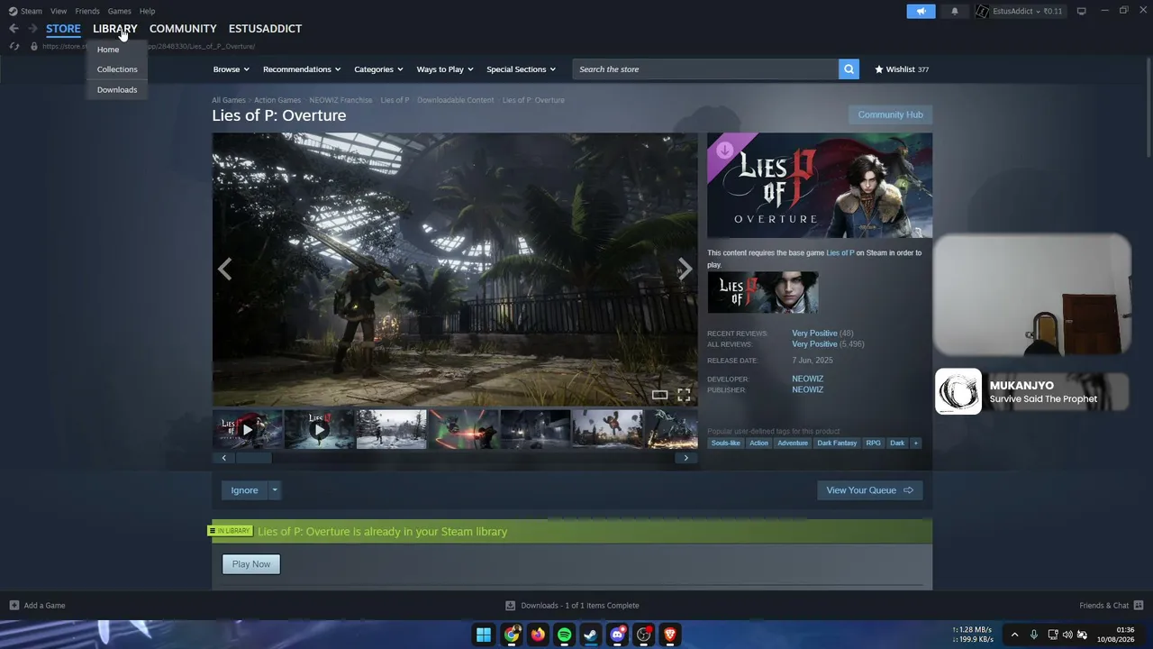Open the Games menu
1153x649 pixels.
[119, 11]
